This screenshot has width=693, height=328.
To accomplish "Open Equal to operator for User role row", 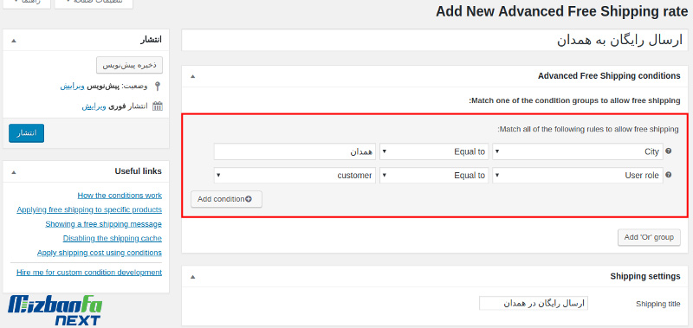I will pyautogui.click(x=434, y=176).
